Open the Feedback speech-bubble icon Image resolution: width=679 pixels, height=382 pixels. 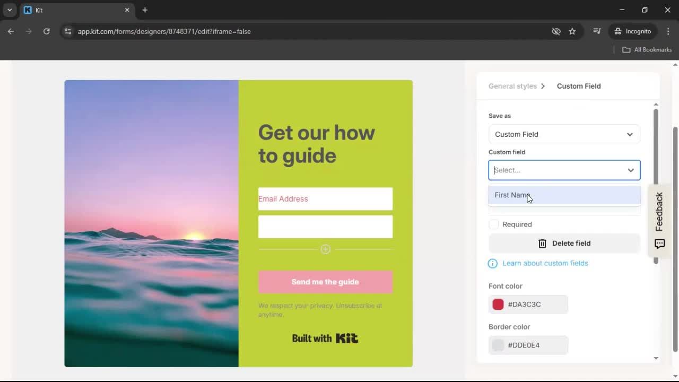[x=659, y=244]
